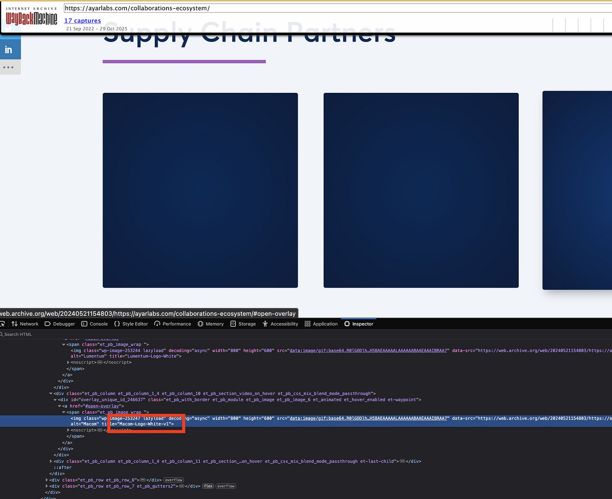Select the alt="Lumentum" attribute text
The image size is (612, 499).
pyautogui.click(x=89, y=356)
